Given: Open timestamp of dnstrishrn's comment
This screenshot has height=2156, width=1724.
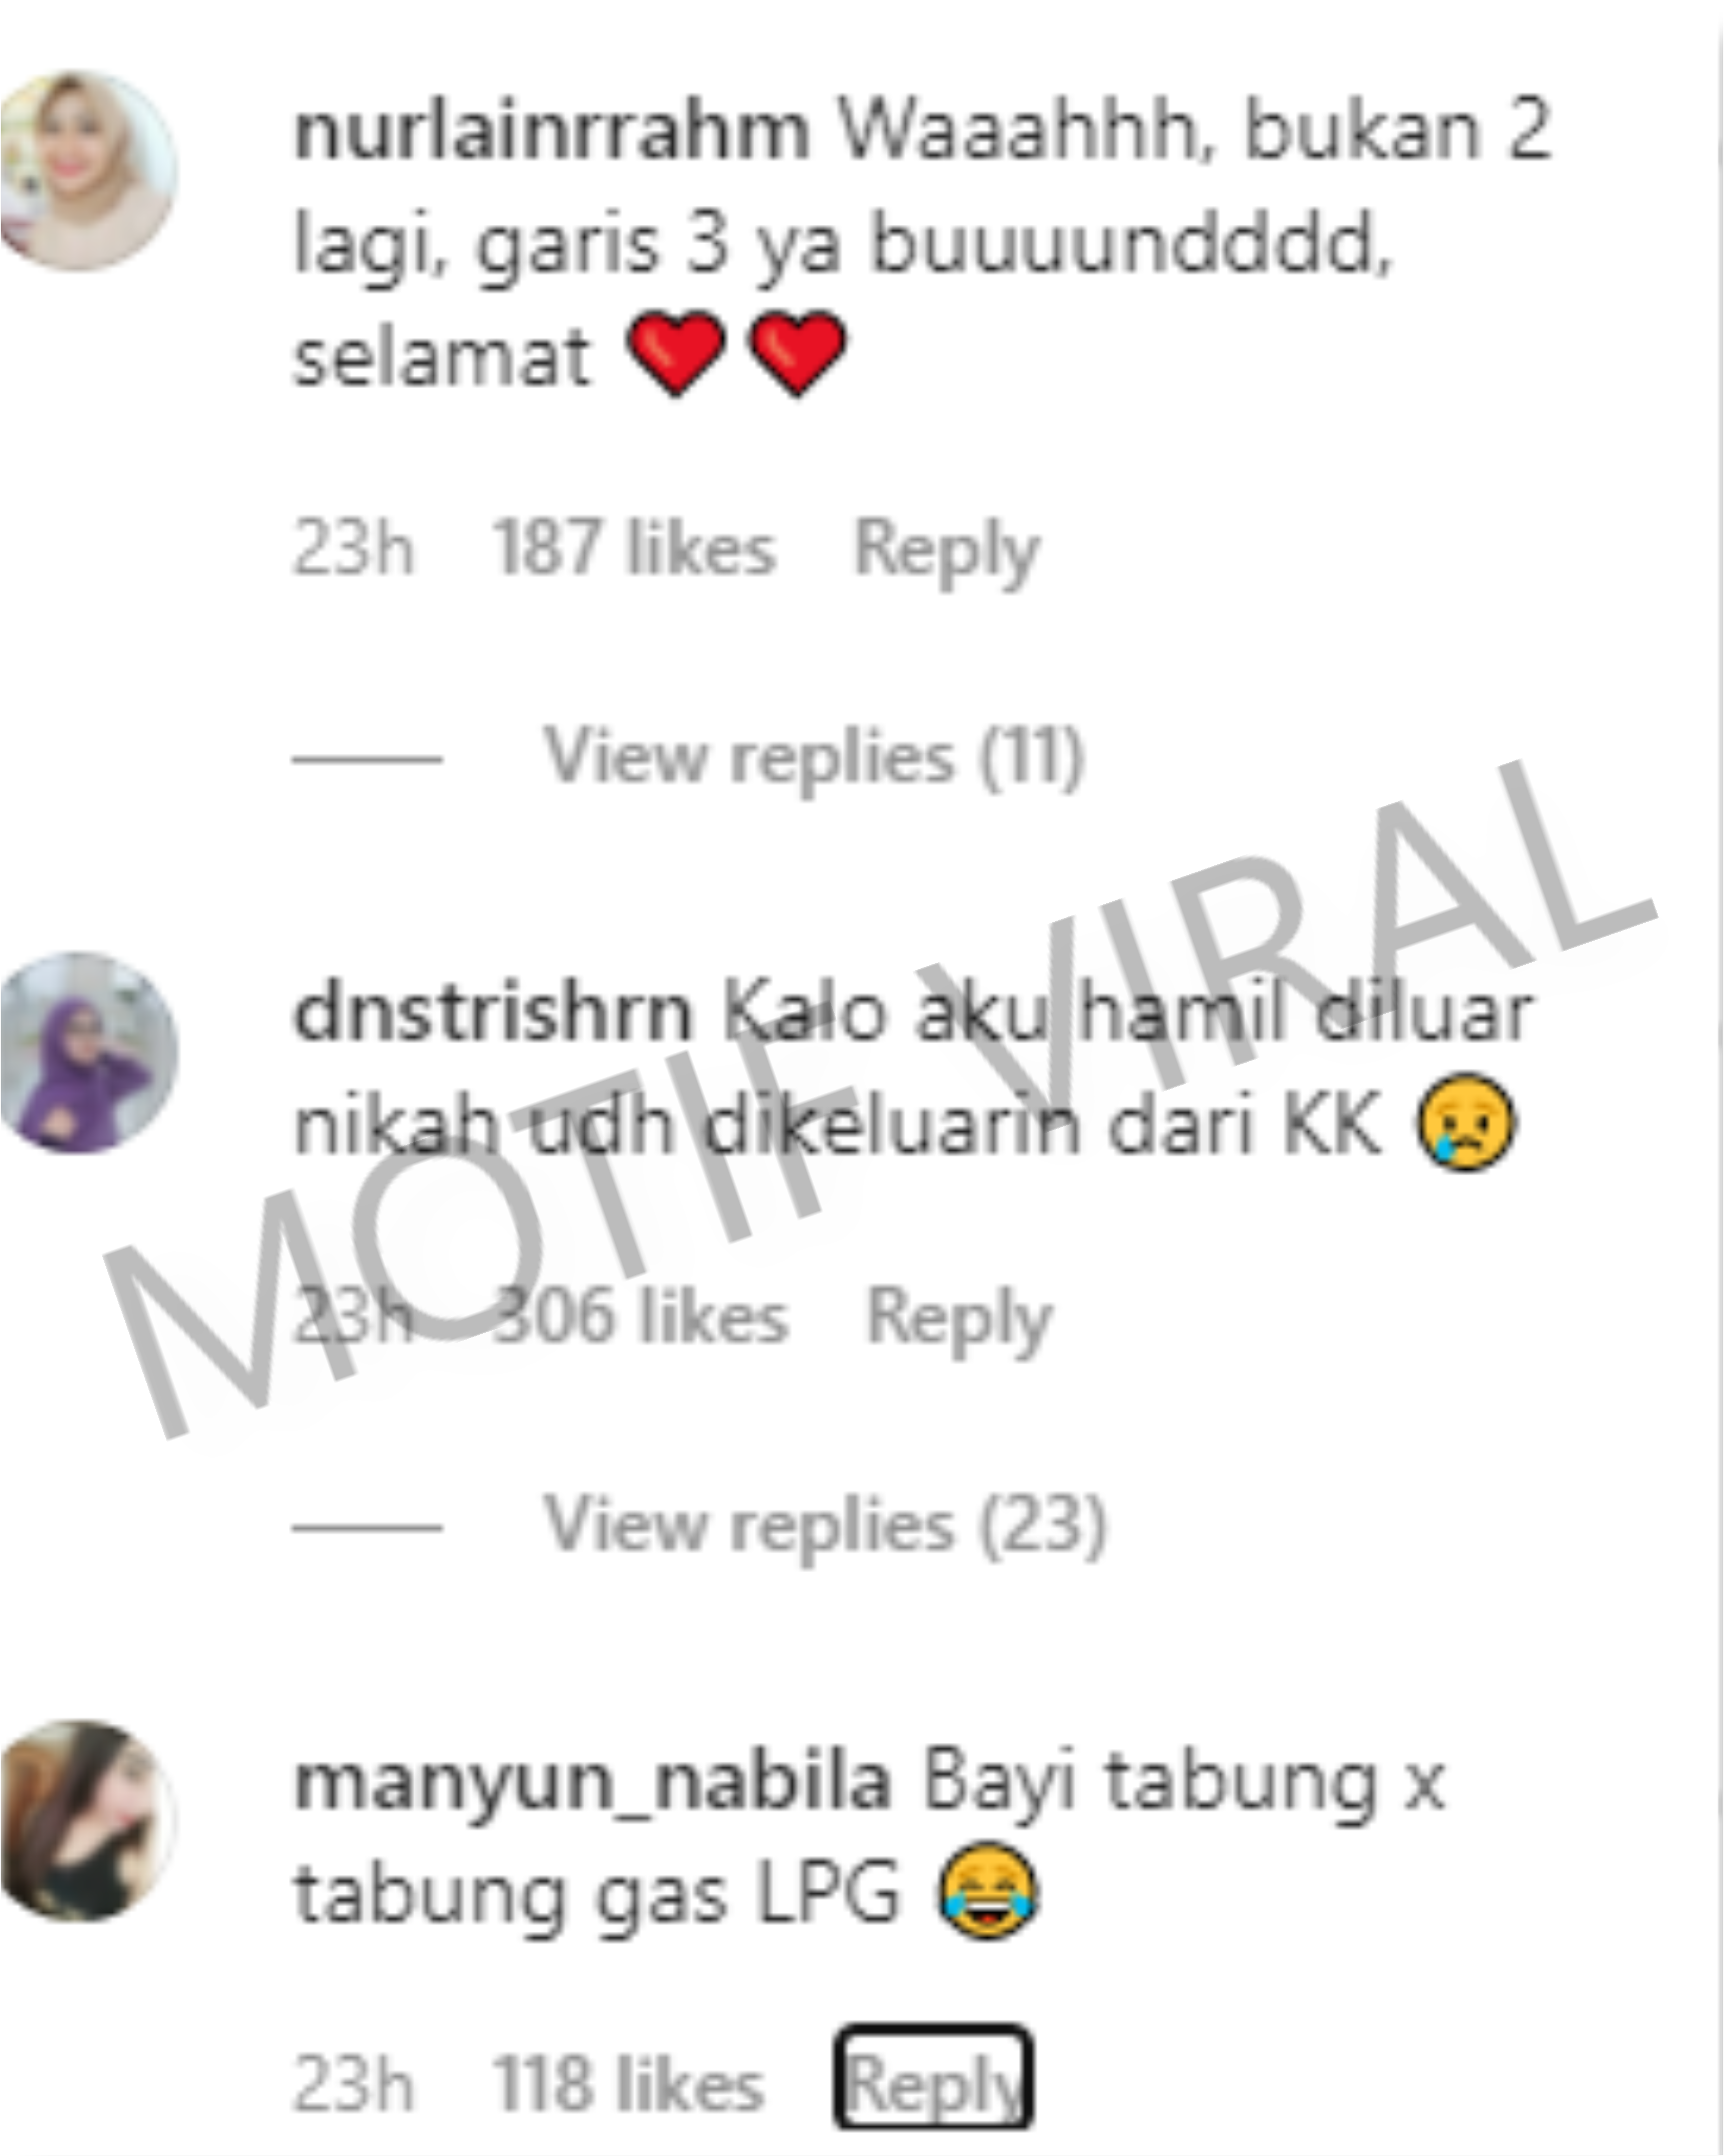Looking at the screenshot, I should point(353,1316).
